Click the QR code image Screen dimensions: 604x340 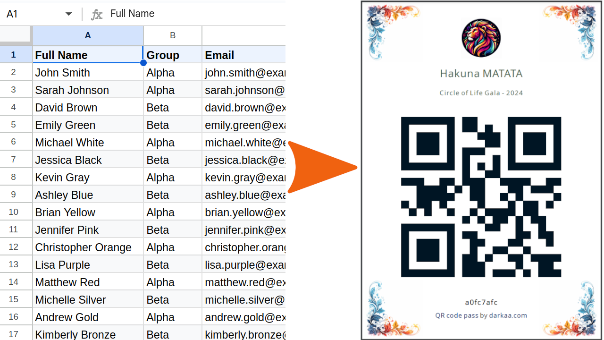[481, 197]
